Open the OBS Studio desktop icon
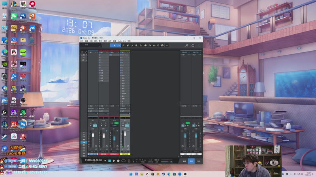316x177 pixels. (x=23, y=101)
